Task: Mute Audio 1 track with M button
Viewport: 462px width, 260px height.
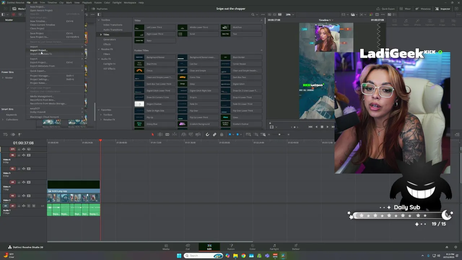Action: [x=34, y=206]
